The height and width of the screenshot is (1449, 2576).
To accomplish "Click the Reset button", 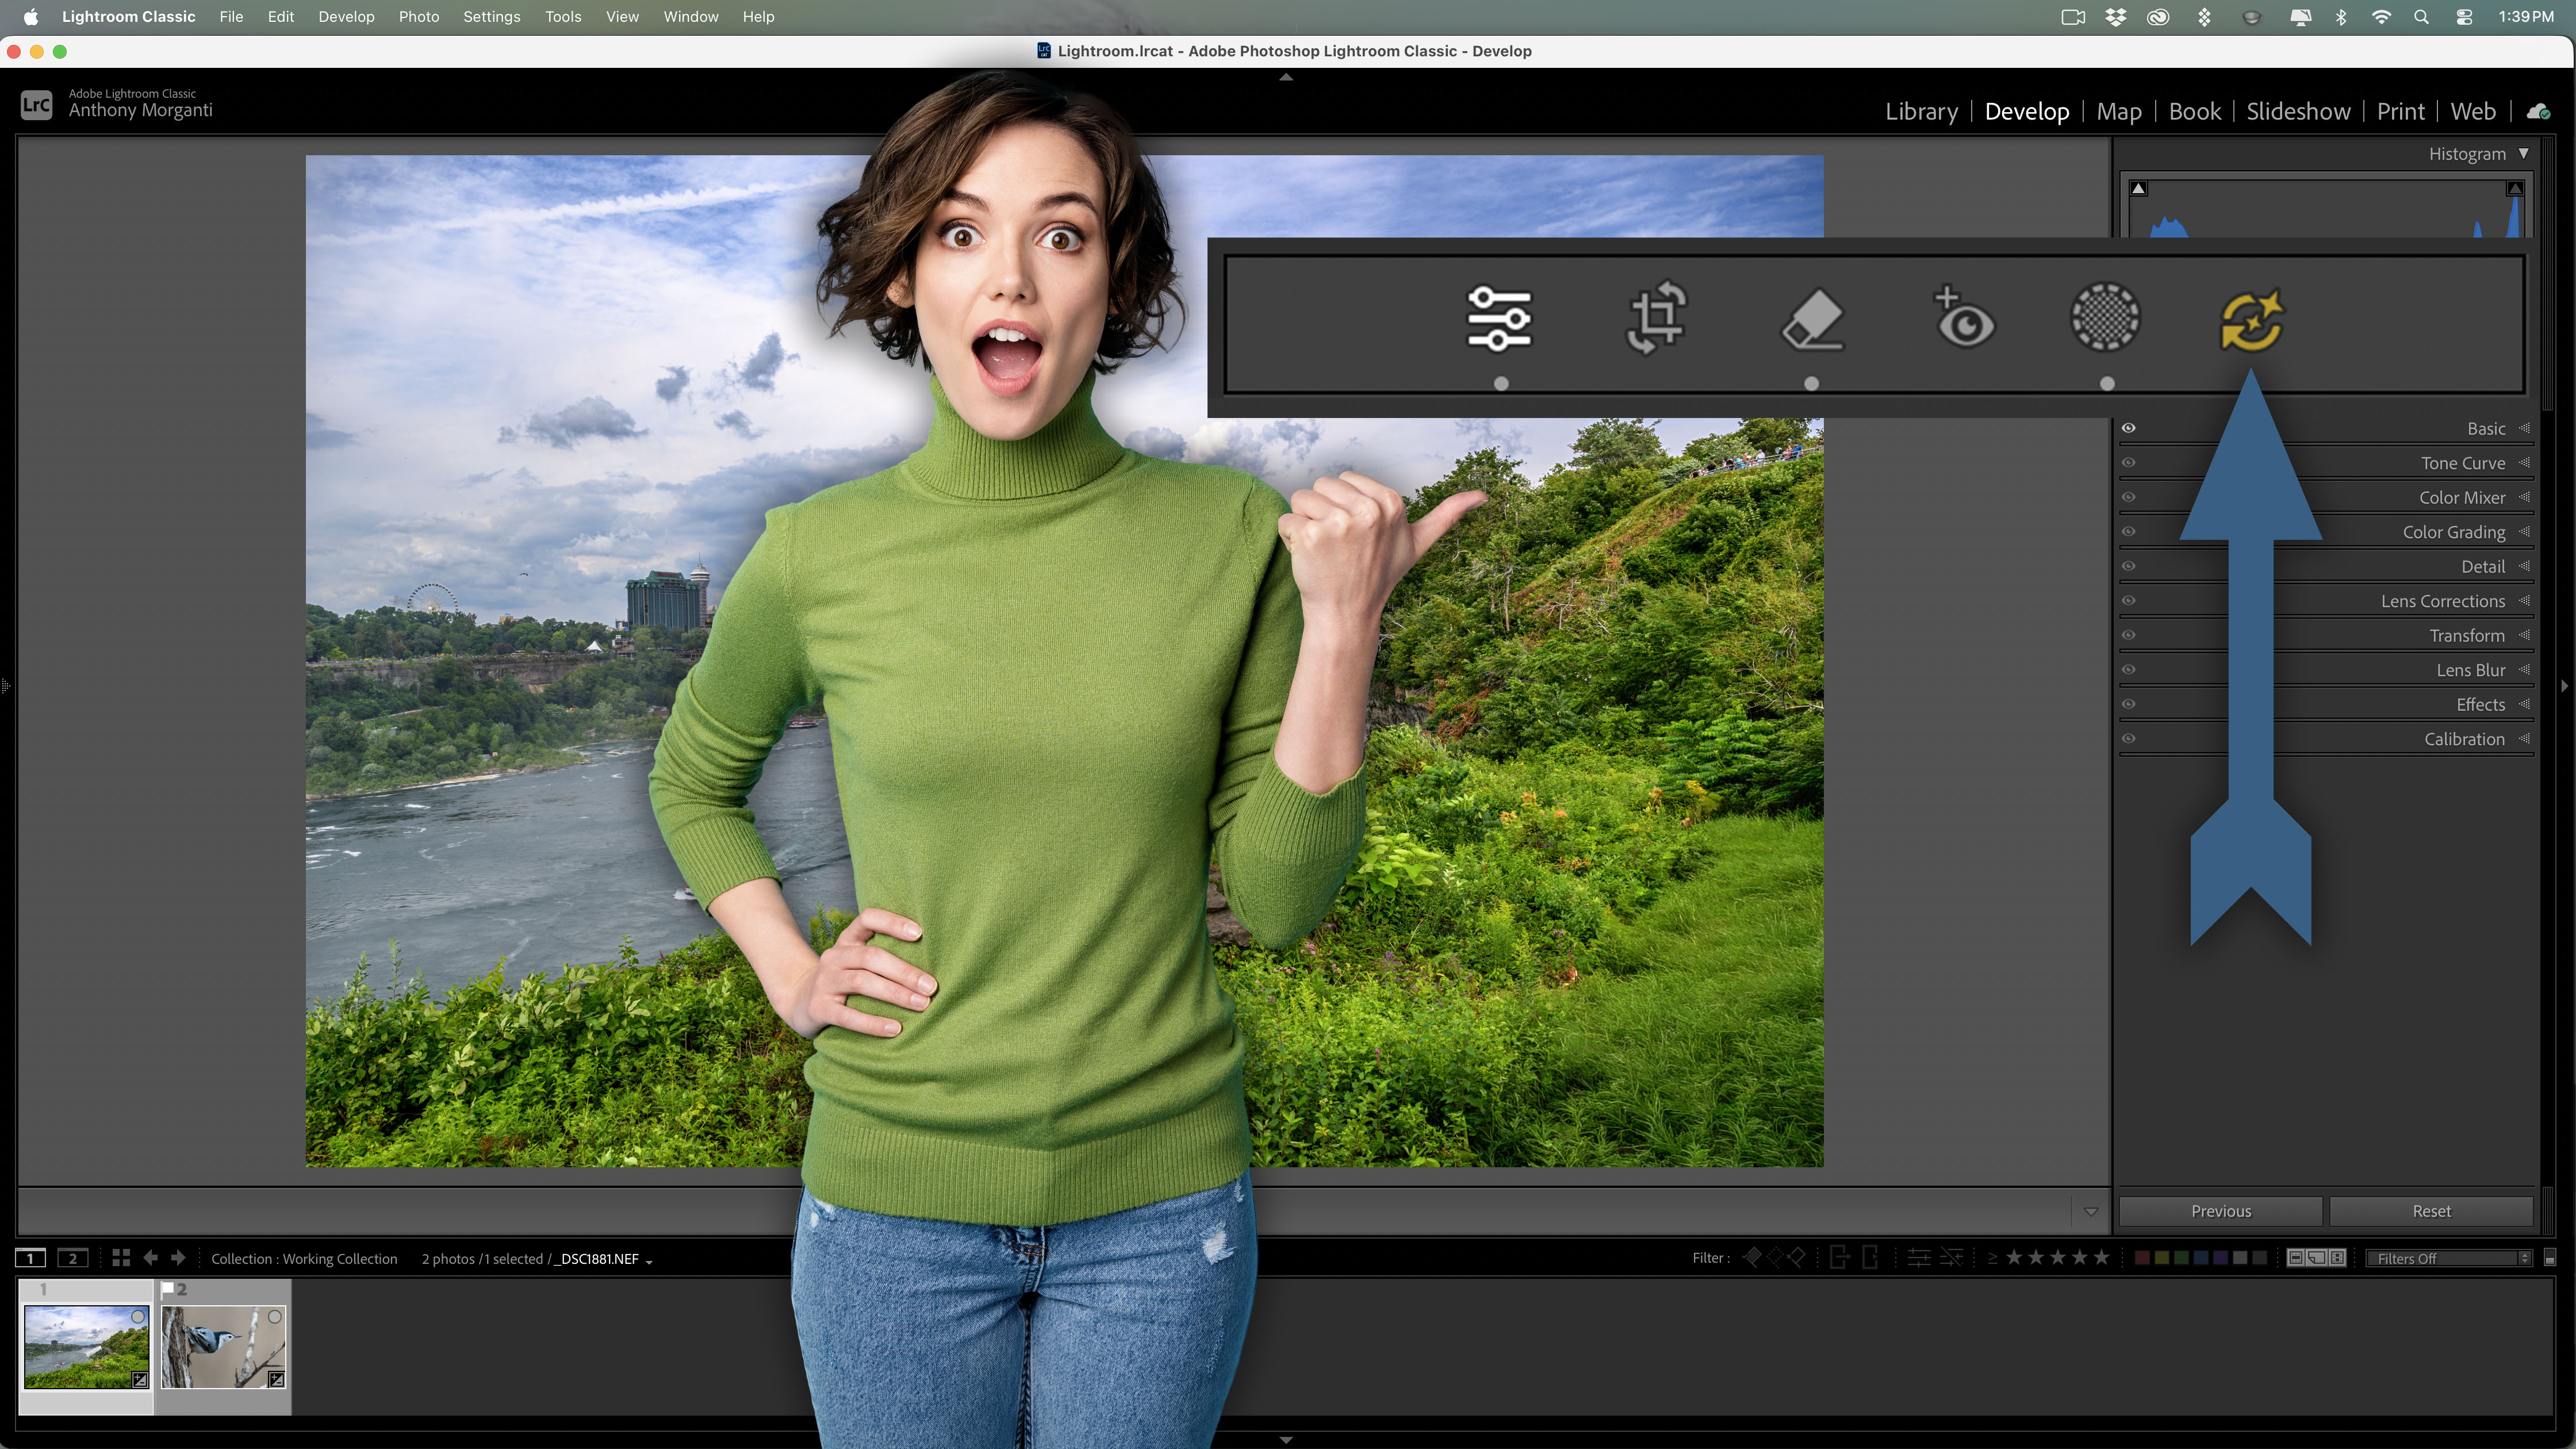I will pyautogui.click(x=2431, y=1210).
